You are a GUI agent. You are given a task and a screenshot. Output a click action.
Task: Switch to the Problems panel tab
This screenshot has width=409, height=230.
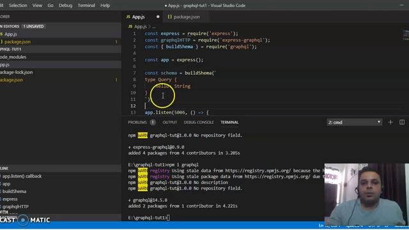pyautogui.click(x=137, y=122)
